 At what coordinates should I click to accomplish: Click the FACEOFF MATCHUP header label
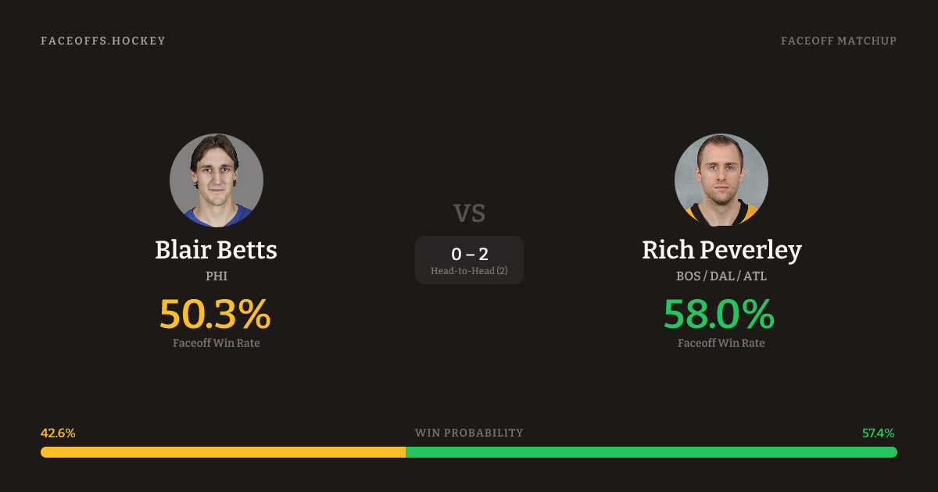[x=838, y=41]
